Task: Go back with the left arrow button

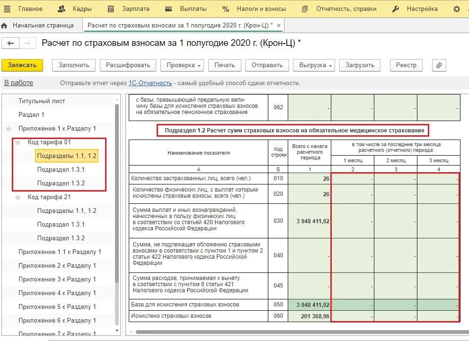Action: [10, 44]
